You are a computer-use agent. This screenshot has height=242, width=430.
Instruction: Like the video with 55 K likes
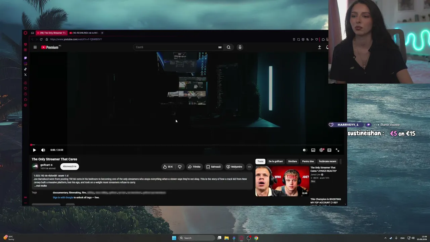click(168, 167)
